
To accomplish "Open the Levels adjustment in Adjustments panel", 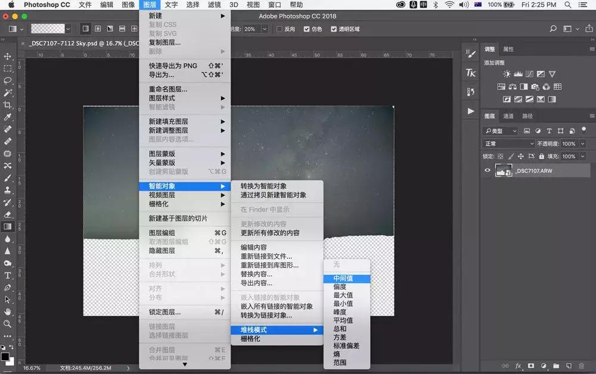I will pyautogui.click(x=518, y=73).
